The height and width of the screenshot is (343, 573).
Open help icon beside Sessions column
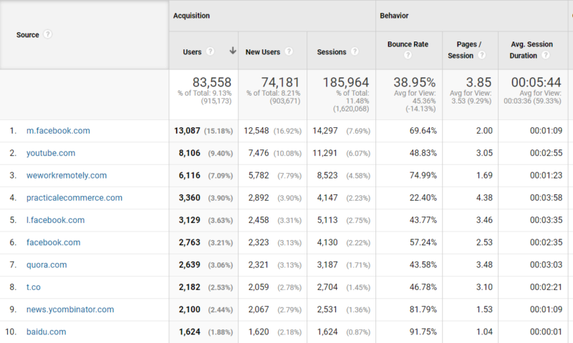click(x=355, y=51)
